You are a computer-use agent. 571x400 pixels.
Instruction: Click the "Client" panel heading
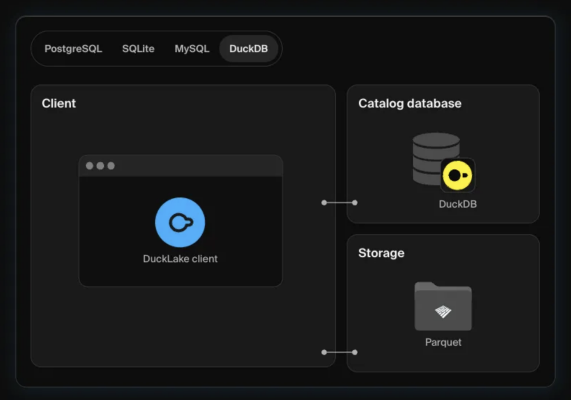point(59,103)
